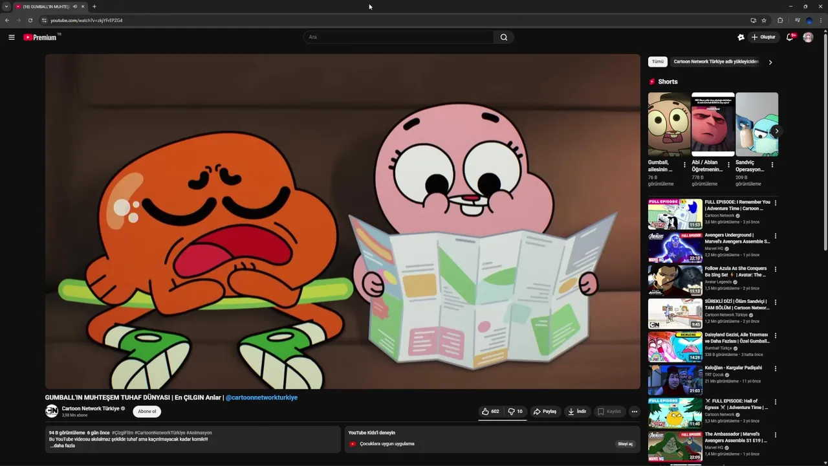
Task: Click the main video player
Action: click(x=342, y=221)
